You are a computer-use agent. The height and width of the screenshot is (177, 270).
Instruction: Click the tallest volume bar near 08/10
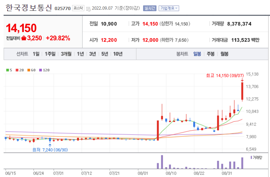[x=162, y=162]
